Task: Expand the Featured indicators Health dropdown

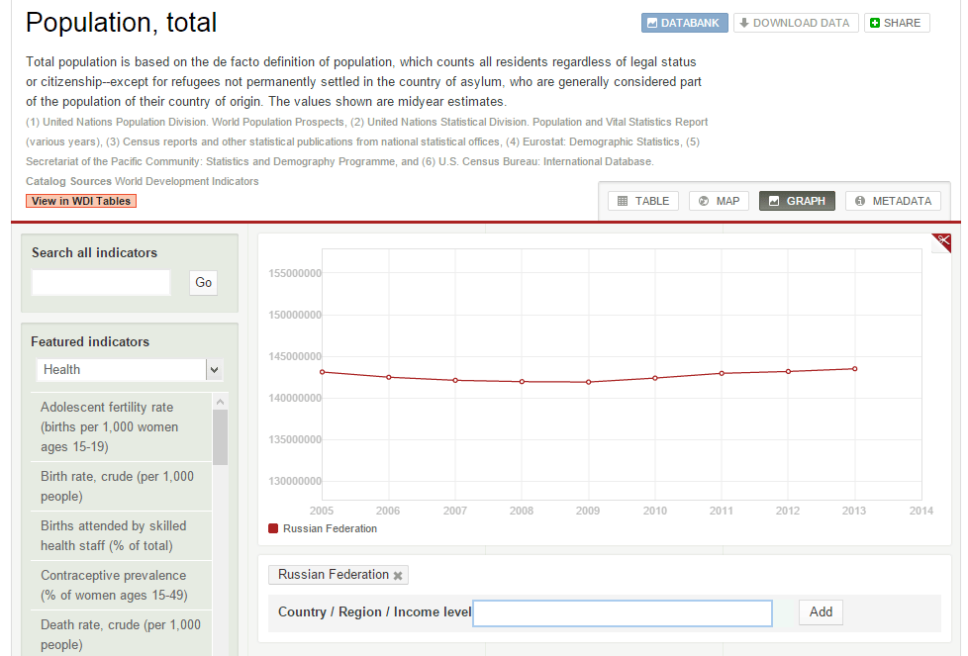Action: click(x=214, y=370)
